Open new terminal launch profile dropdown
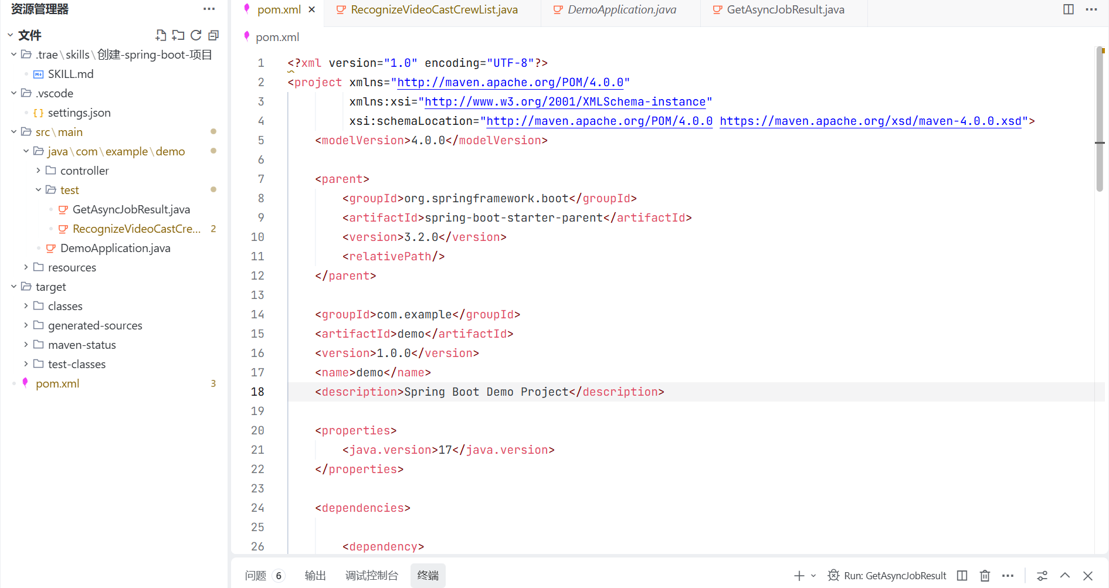The width and height of the screenshot is (1109, 588). [x=813, y=576]
